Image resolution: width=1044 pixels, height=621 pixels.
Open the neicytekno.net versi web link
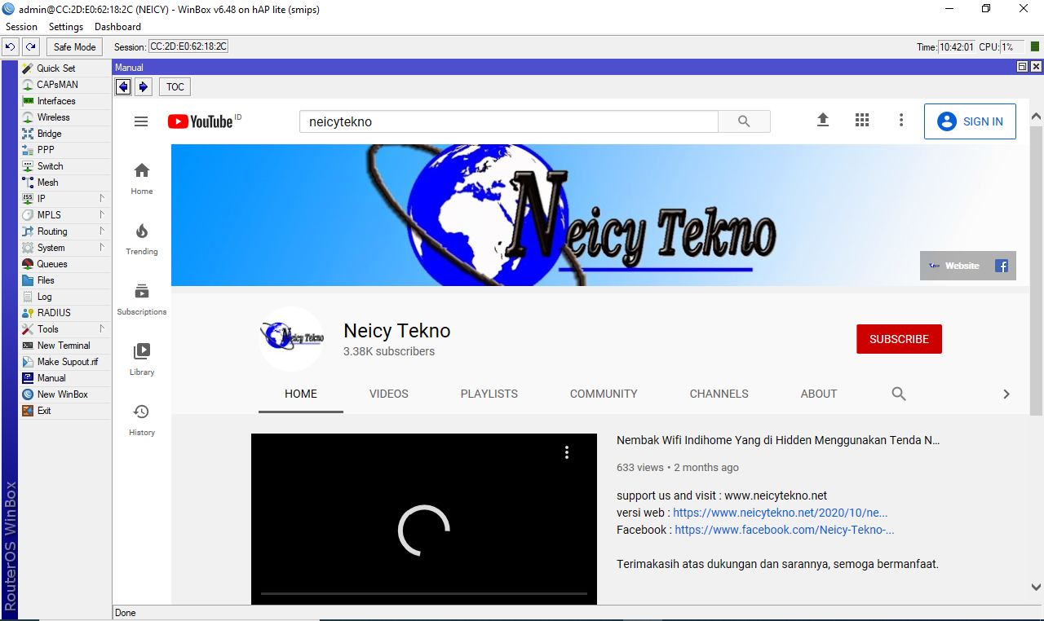(x=781, y=513)
